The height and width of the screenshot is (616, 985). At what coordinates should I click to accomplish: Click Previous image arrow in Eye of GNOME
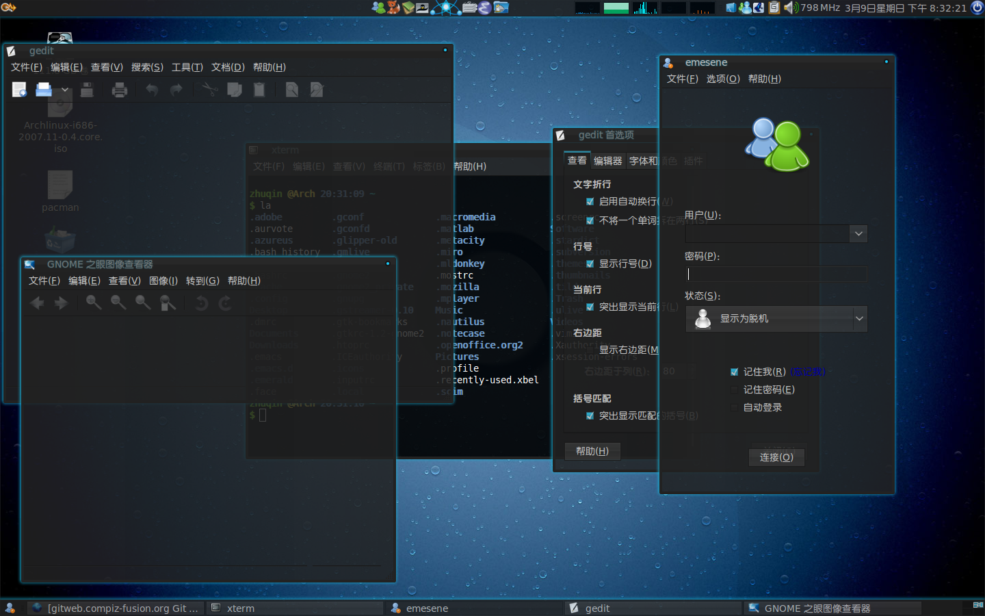coord(37,303)
